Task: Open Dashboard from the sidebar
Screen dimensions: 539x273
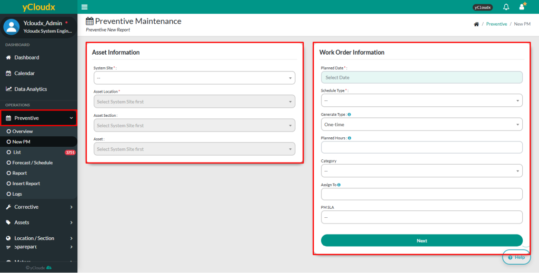Action: click(x=38, y=57)
